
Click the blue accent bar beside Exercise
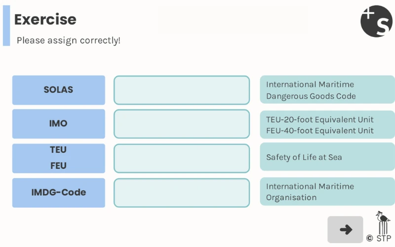coord(6,26)
